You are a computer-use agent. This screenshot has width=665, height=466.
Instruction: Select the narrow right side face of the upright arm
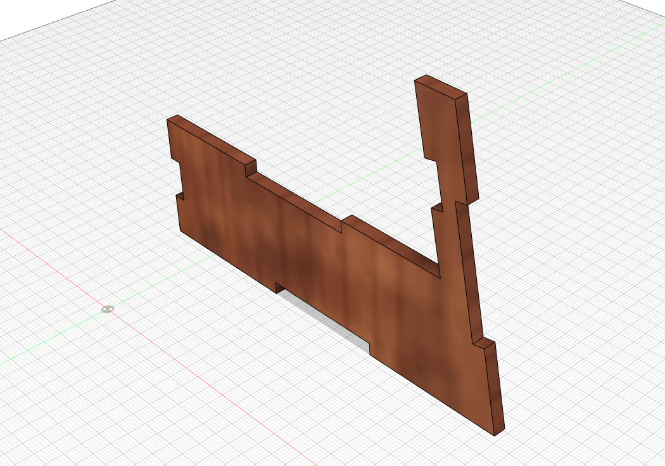coord(467,148)
